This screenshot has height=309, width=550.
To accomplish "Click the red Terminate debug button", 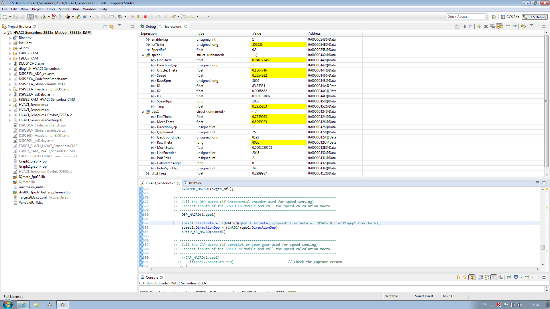I will click(x=145, y=17).
